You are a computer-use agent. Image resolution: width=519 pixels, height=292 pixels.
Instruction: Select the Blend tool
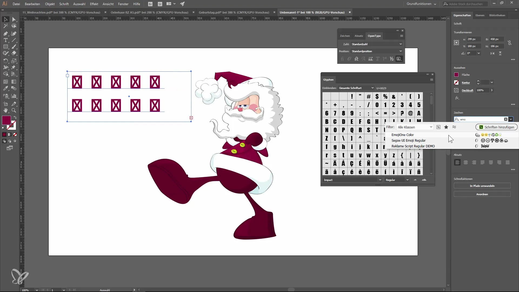click(x=14, y=88)
